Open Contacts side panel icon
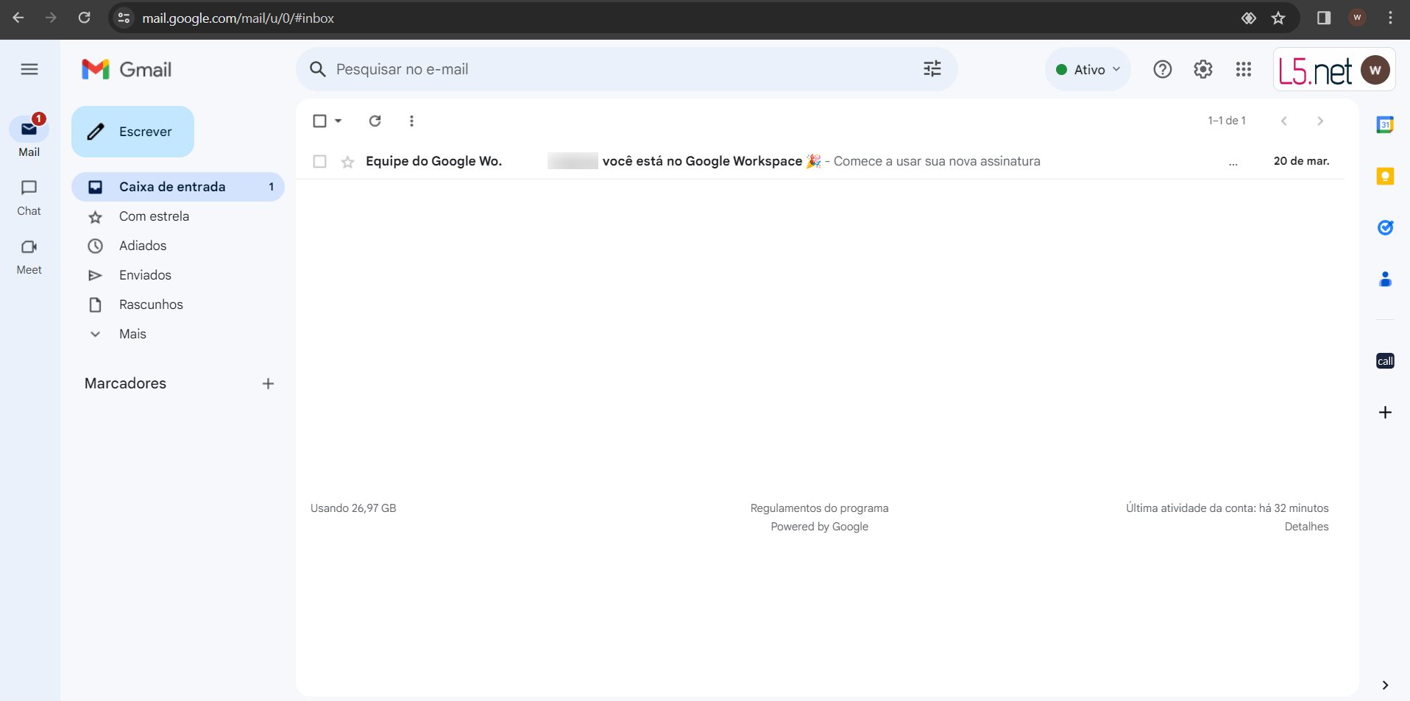This screenshot has height=701, width=1410. (1384, 280)
